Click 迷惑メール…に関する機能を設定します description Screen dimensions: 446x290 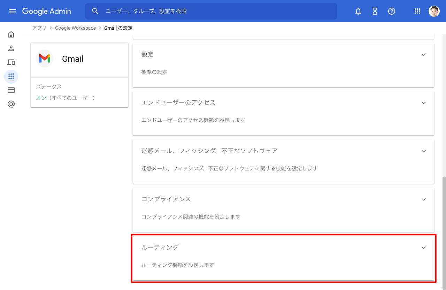[229, 169]
